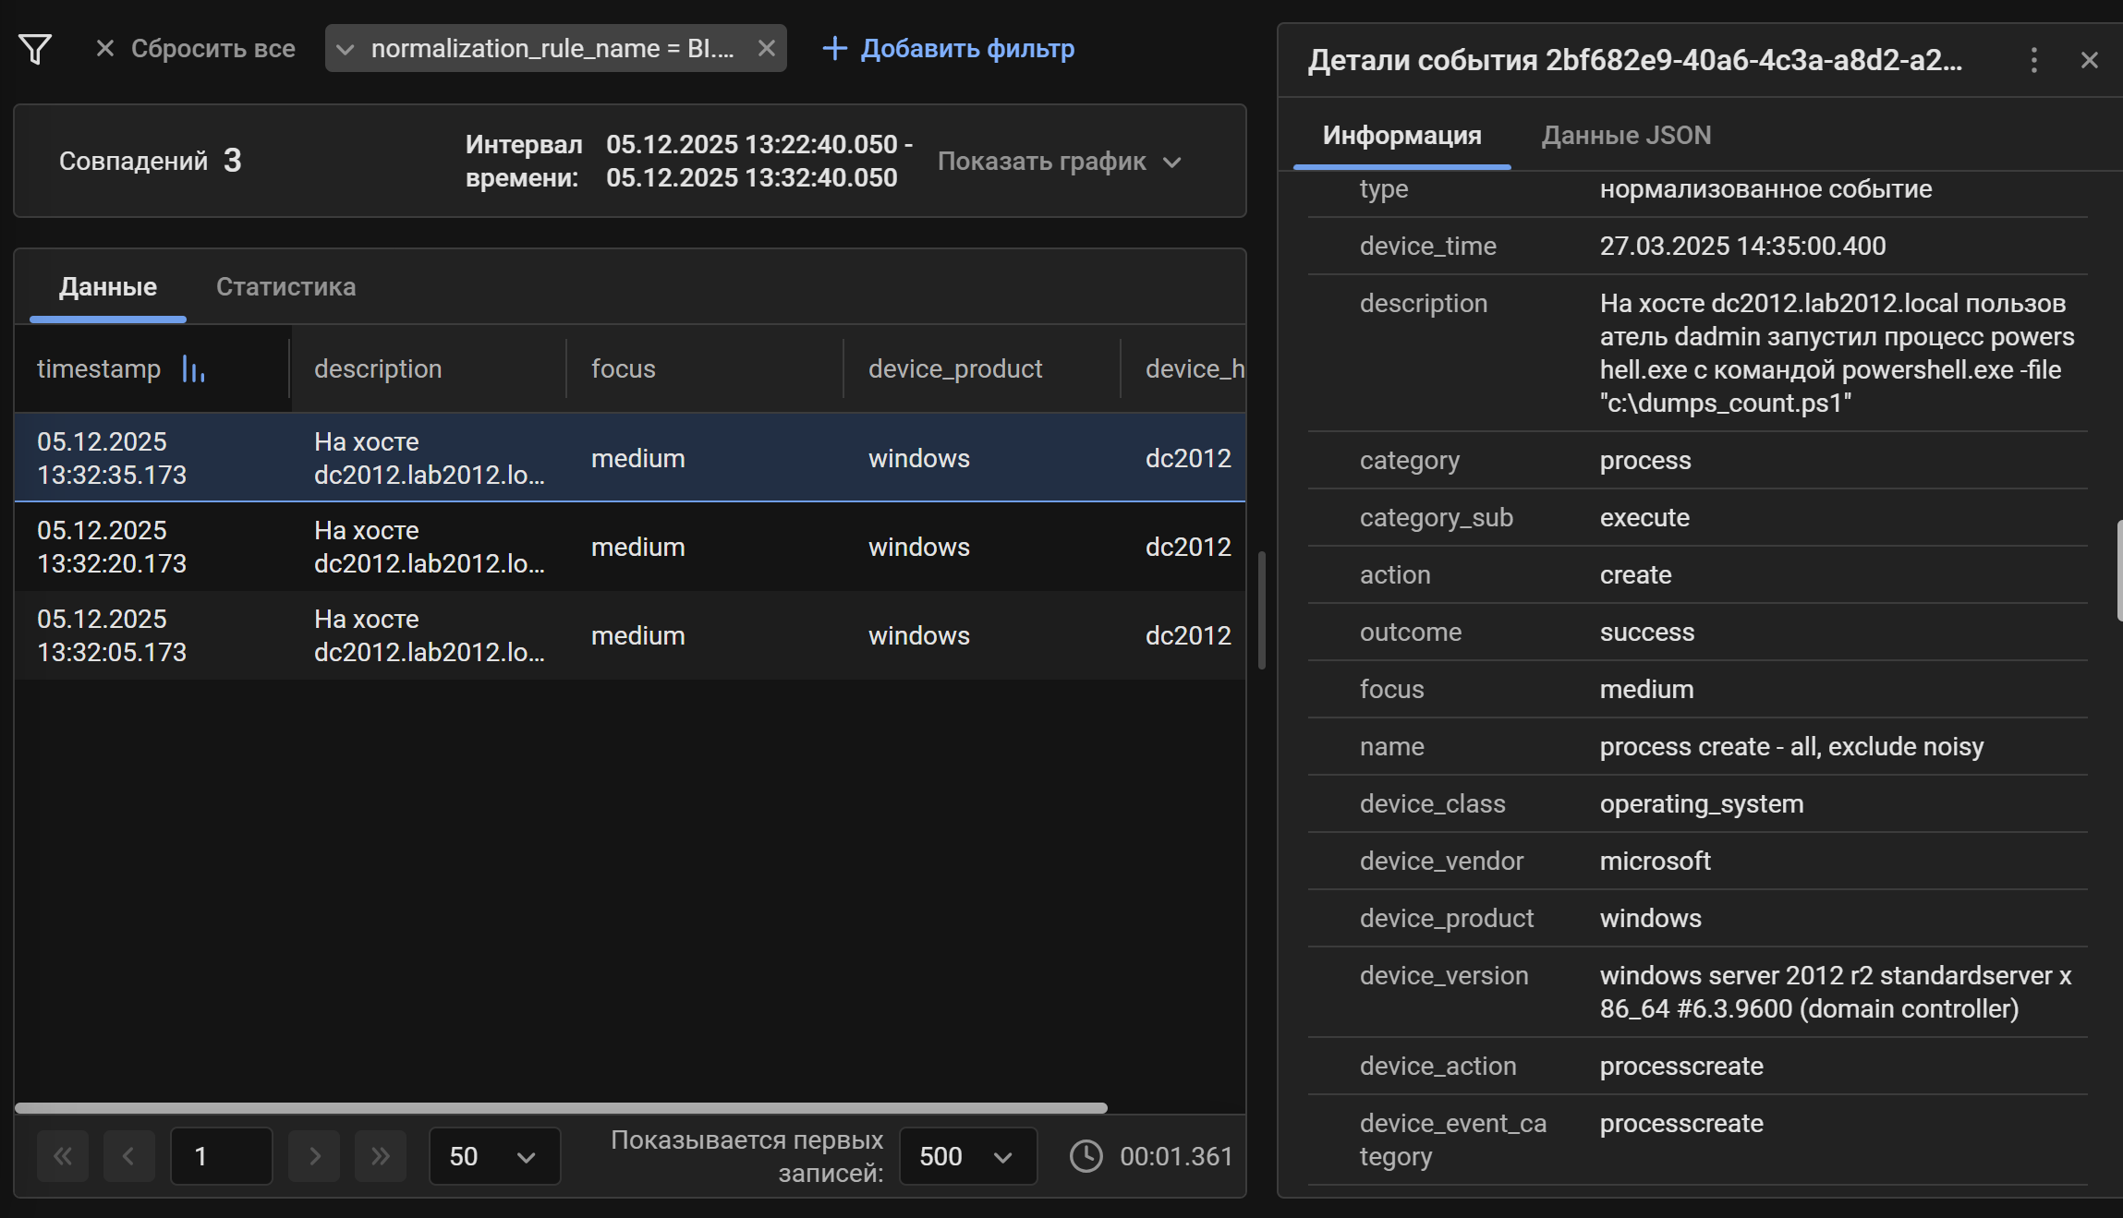Click the filter funnel icon
The image size is (2123, 1218).
36,48
